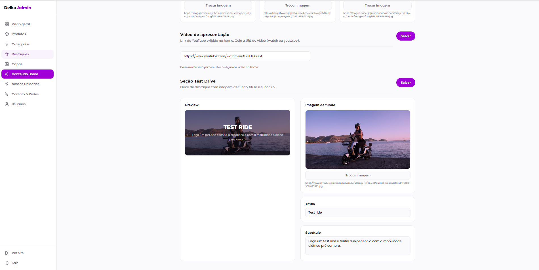The width and height of the screenshot is (539, 270).
Task: Click first Trocar imagem button at top
Action: [x=218, y=5]
